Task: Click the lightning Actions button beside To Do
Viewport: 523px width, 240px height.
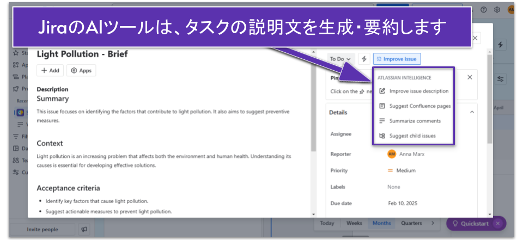Action: pos(364,59)
